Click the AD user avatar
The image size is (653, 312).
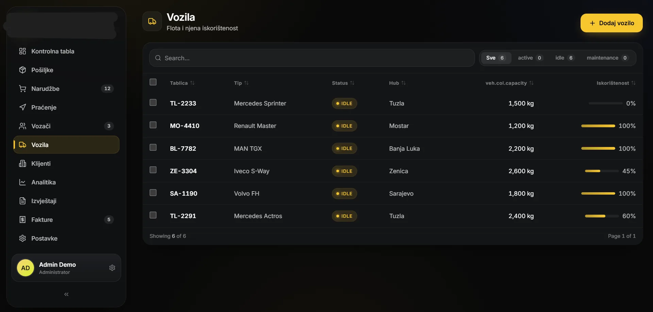[x=26, y=268]
